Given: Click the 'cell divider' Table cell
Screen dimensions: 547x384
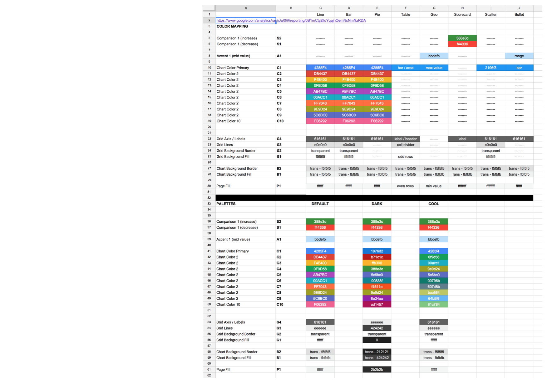Looking at the screenshot, I should tap(406, 145).
